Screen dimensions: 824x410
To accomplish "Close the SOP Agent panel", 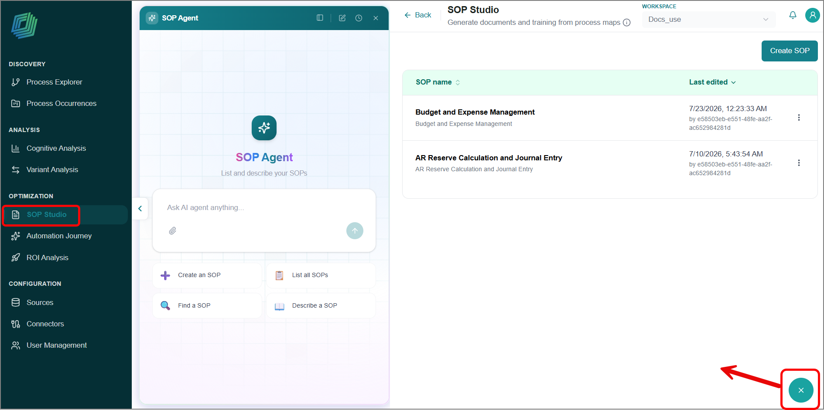I will (376, 18).
